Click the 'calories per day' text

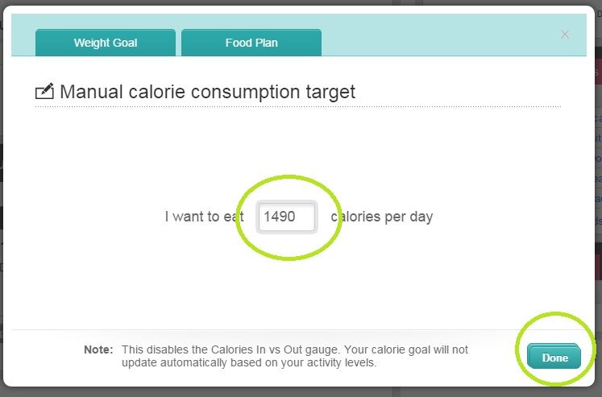click(382, 217)
